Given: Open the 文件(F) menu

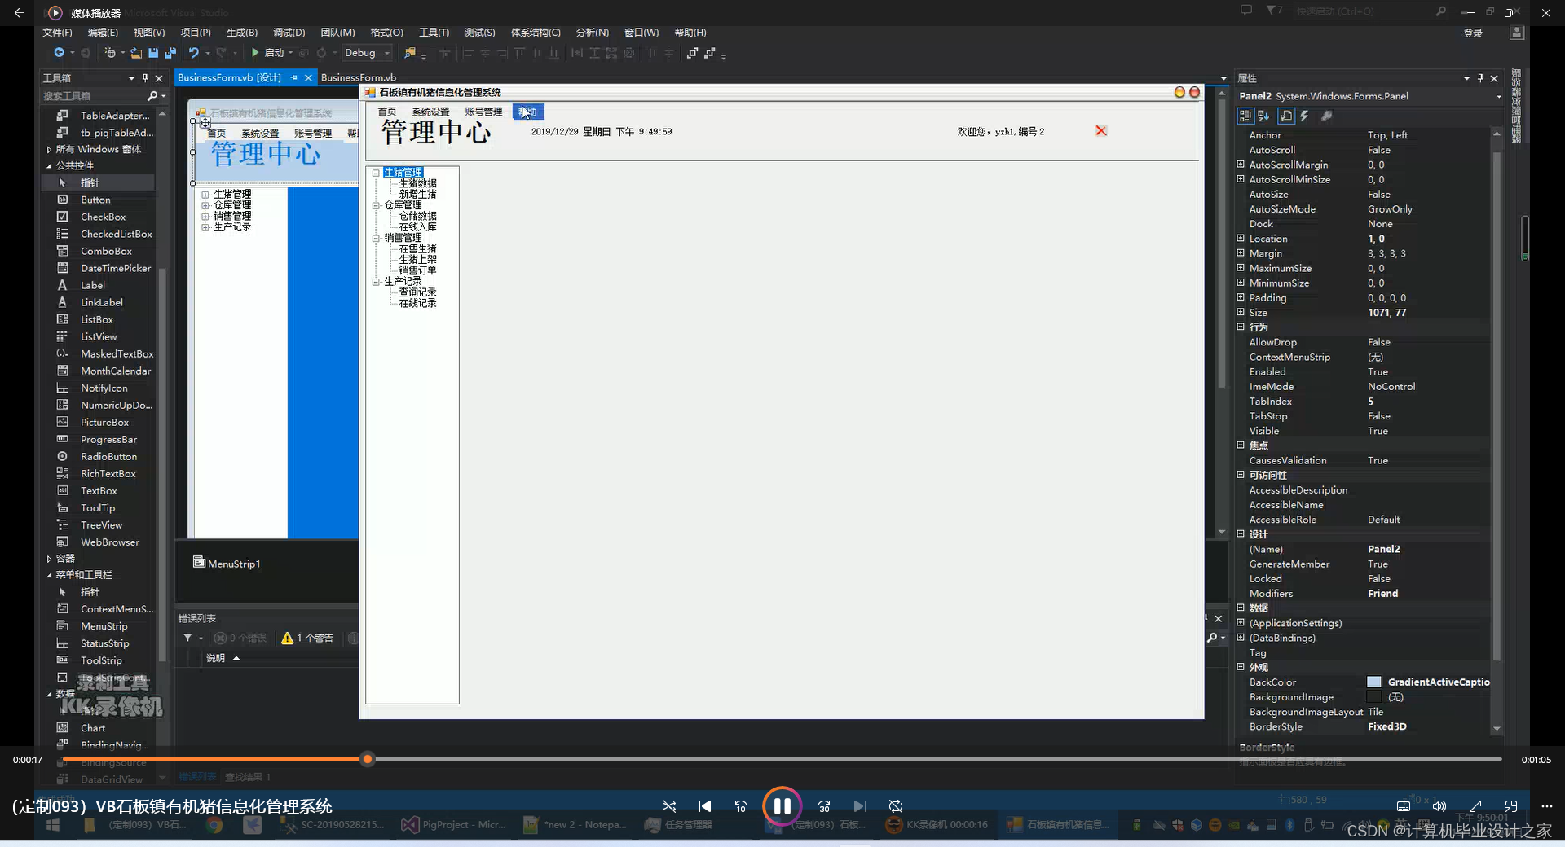Looking at the screenshot, I should [x=57, y=33].
